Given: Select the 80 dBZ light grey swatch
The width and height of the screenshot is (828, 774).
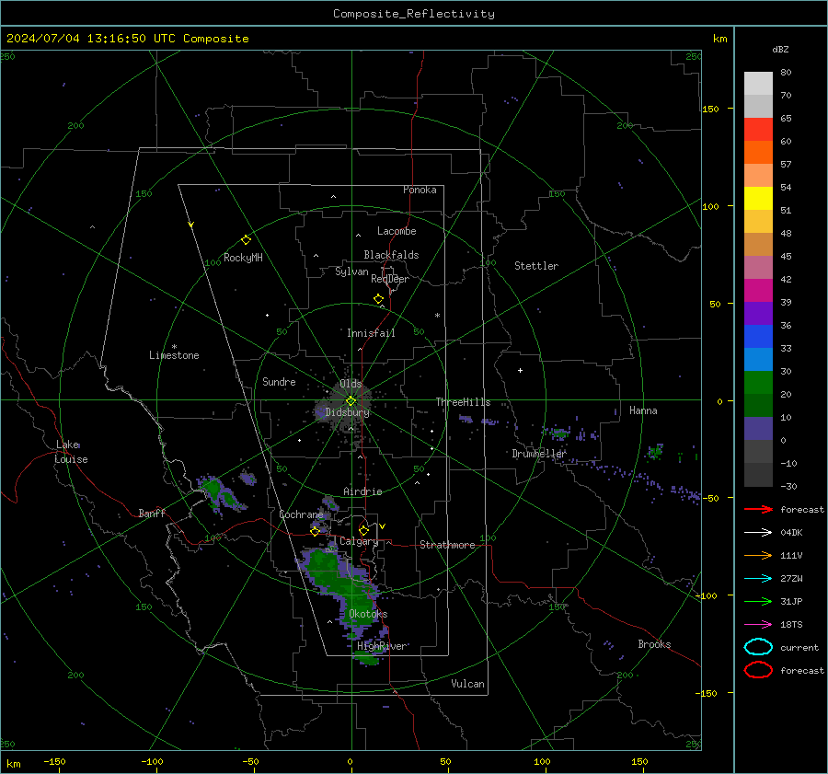Looking at the screenshot, I should [x=758, y=83].
